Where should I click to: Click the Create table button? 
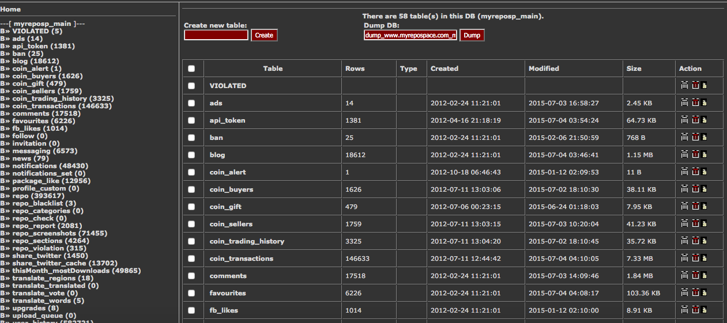(x=264, y=35)
